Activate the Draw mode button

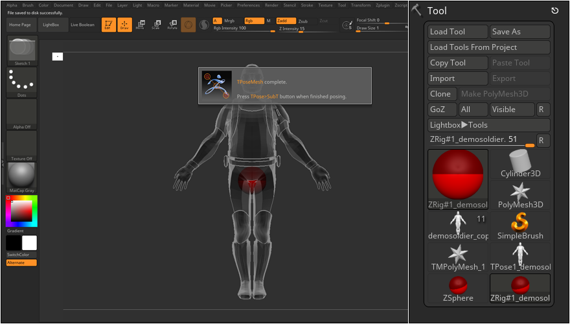click(124, 25)
